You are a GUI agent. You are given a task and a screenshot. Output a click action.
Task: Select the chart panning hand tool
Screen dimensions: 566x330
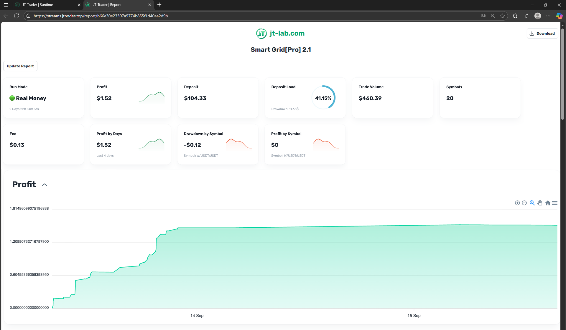540,203
